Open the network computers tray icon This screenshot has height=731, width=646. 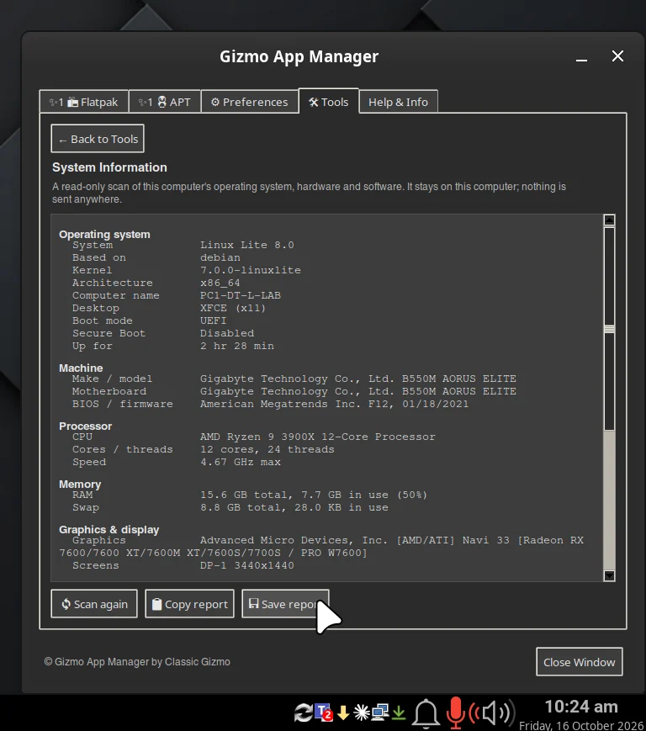click(x=380, y=712)
